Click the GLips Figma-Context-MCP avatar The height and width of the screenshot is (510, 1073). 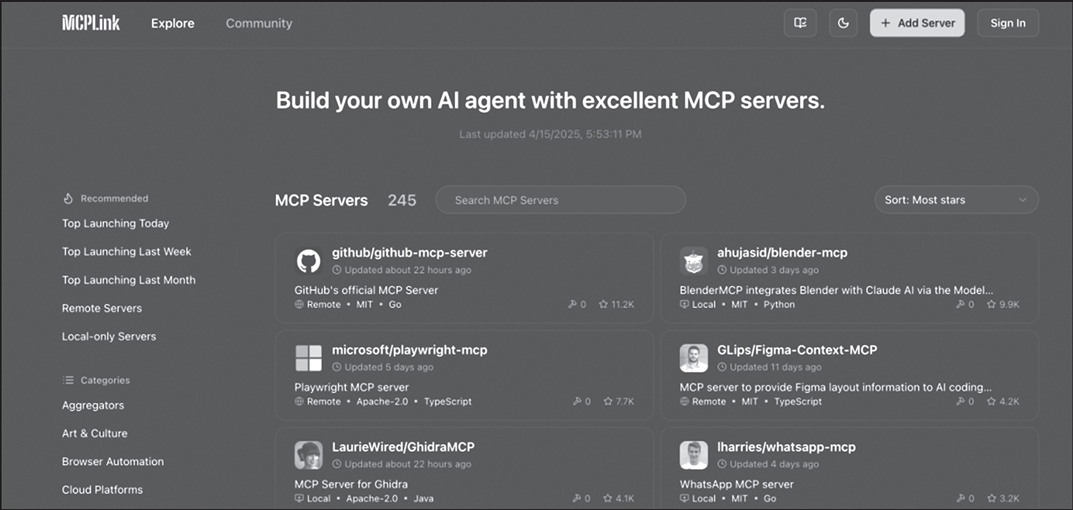coord(693,358)
